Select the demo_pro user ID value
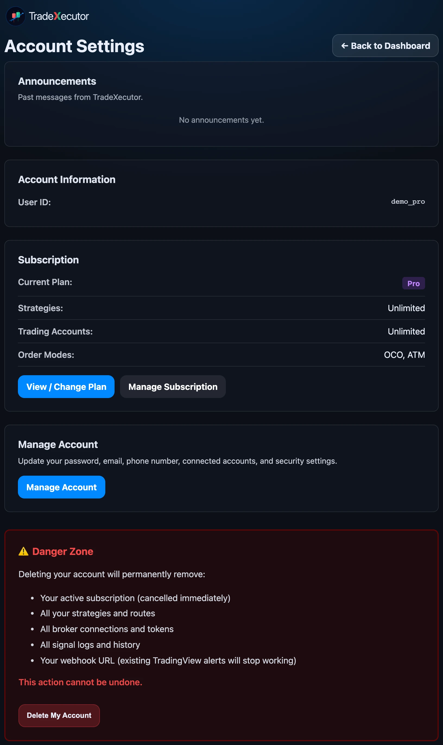 408,201
